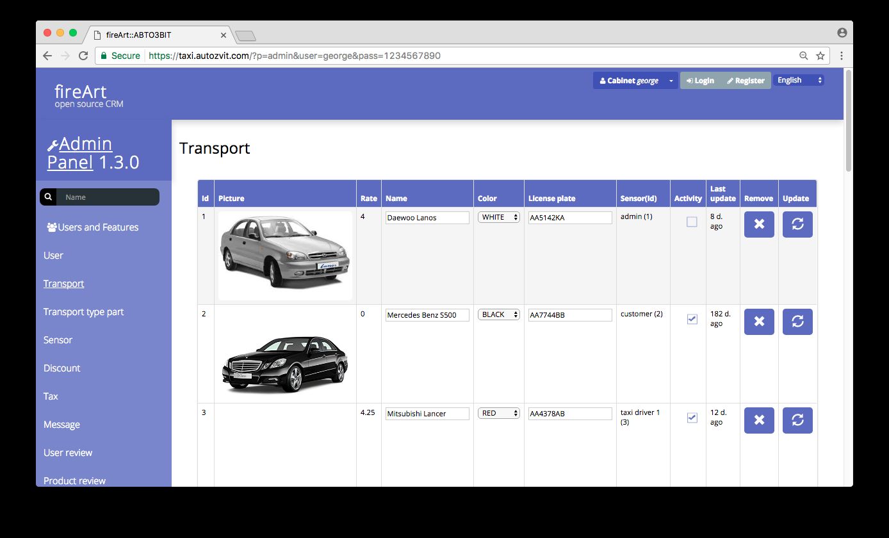Delete the Mitsubishi Lancer entry
889x538 pixels.
pyautogui.click(x=759, y=420)
